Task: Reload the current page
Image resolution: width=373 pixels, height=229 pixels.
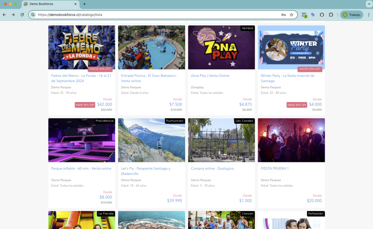Action: point(22,15)
